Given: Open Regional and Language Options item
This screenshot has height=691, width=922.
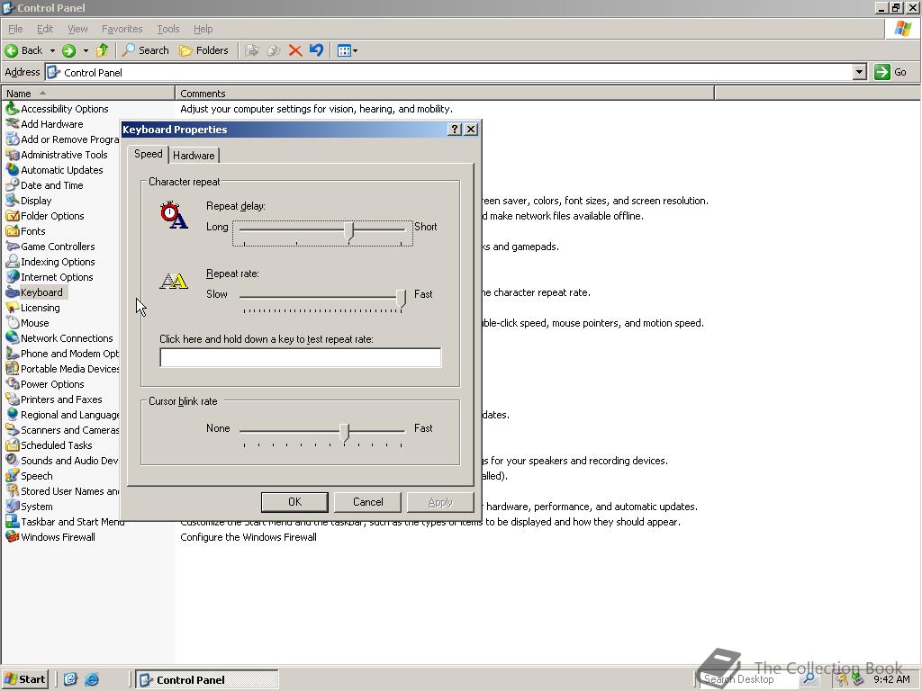Looking at the screenshot, I should [x=62, y=414].
